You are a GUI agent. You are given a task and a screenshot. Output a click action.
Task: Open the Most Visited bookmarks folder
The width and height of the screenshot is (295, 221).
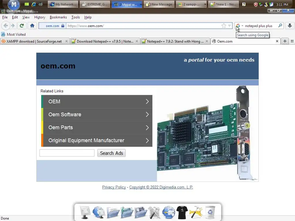[13, 35]
